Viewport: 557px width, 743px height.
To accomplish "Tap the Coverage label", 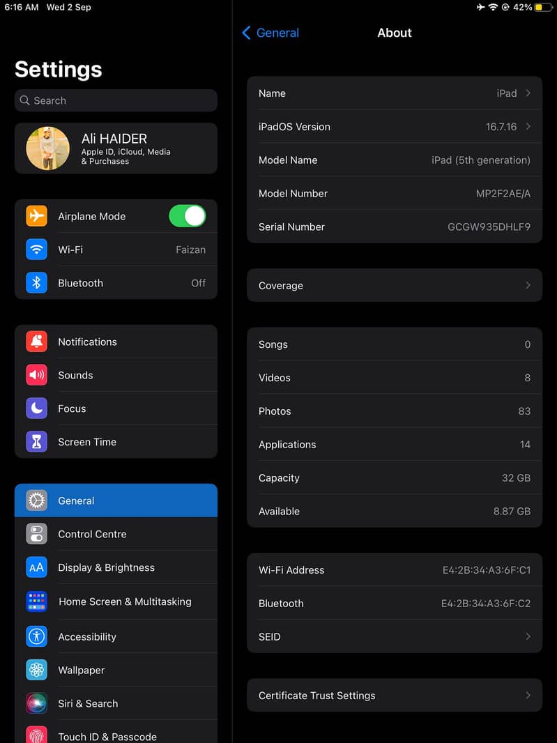I will 281,286.
